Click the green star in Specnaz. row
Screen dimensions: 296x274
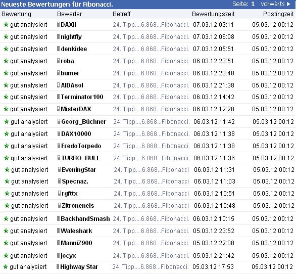point(7,181)
